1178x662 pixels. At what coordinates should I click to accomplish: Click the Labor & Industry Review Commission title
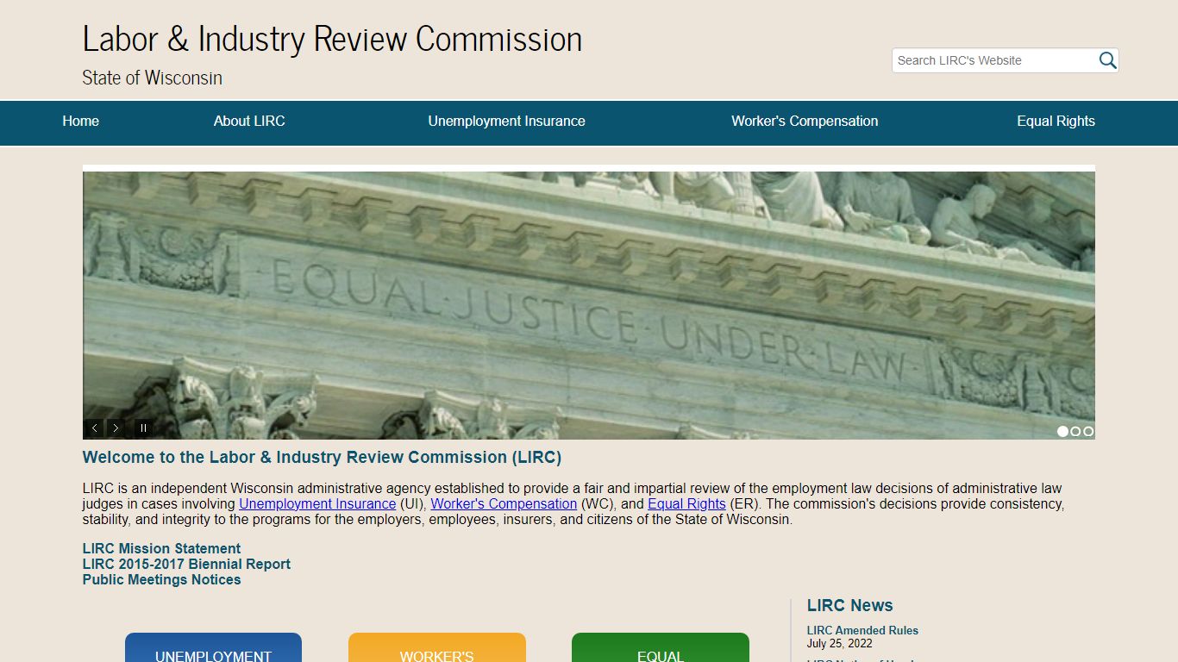(332, 39)
